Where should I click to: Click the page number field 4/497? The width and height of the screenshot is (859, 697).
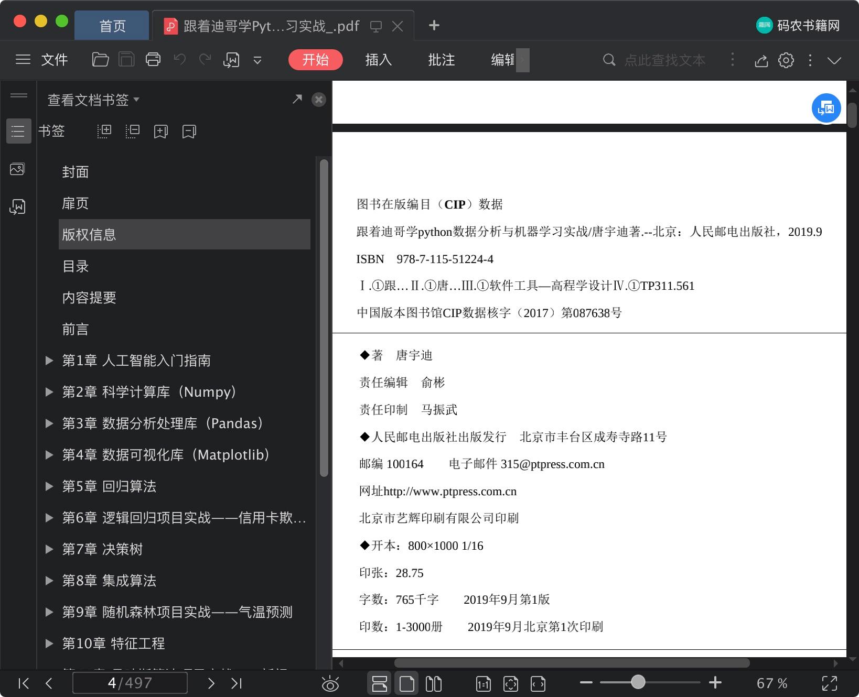click(130, 683)
